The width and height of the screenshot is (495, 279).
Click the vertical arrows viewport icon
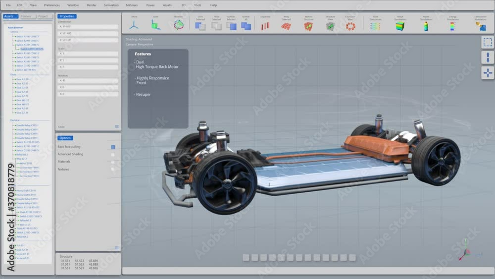[488, 57]
